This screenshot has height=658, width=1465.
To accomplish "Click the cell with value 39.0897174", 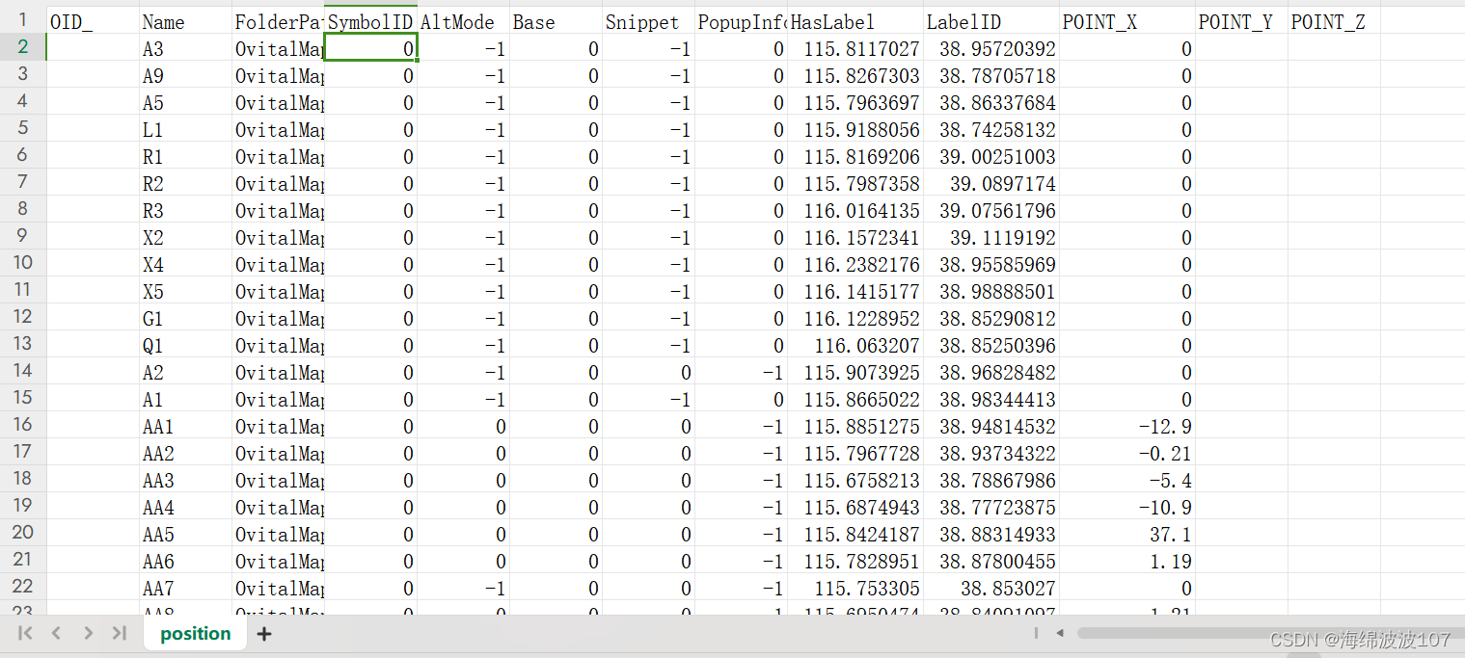I will (991, 183).
